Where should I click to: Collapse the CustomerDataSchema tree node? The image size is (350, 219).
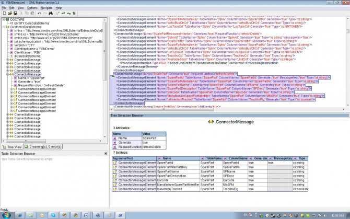(4, 27)
